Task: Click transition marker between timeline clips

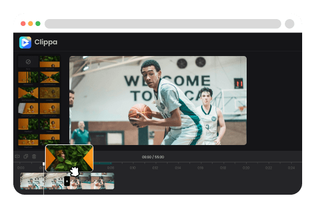Action: click(x=67, y=181)
